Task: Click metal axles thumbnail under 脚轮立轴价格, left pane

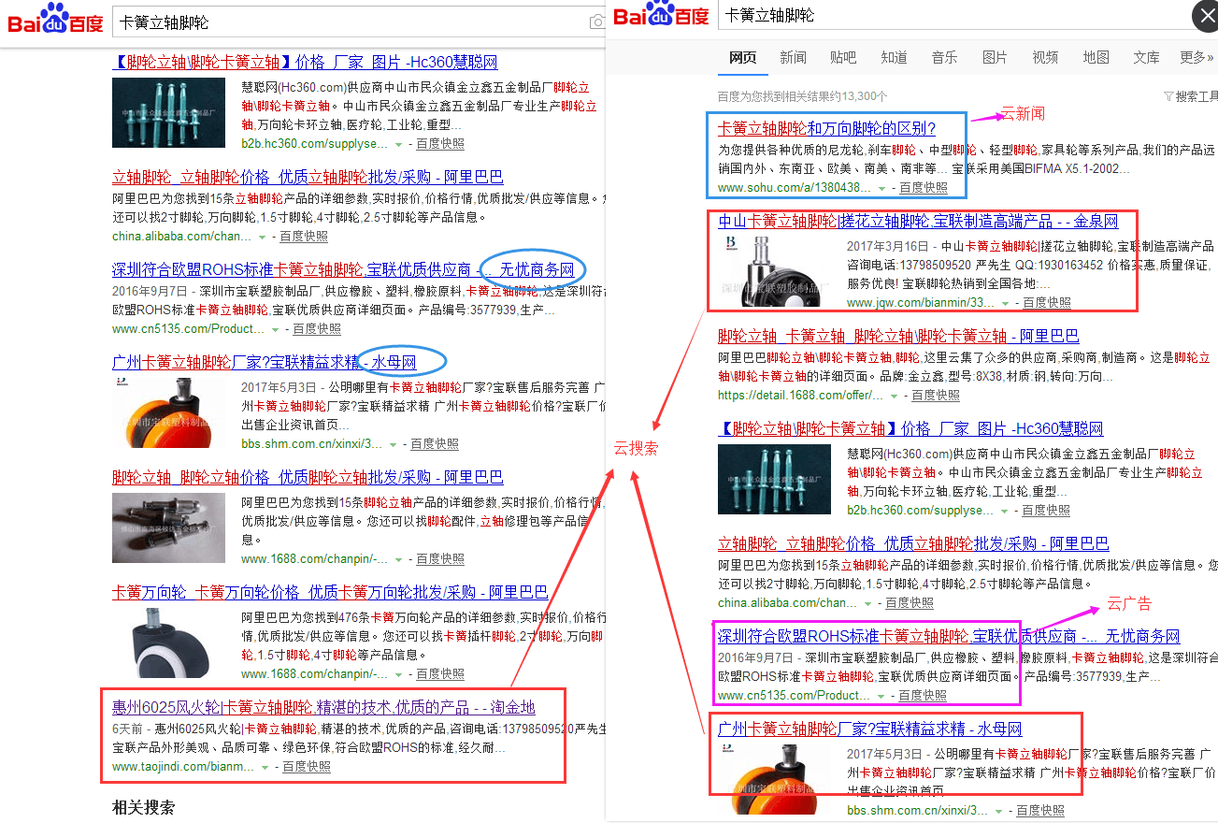Action: 169,527
